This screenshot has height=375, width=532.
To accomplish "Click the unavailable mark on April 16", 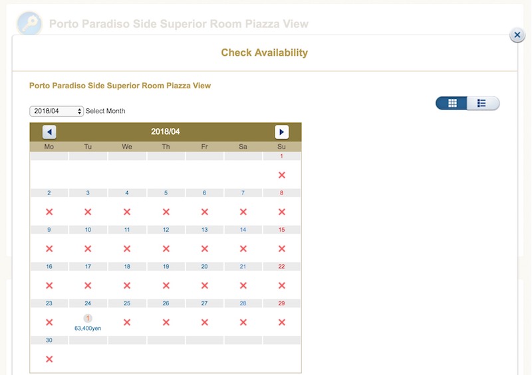I will [x=49, y=286].
